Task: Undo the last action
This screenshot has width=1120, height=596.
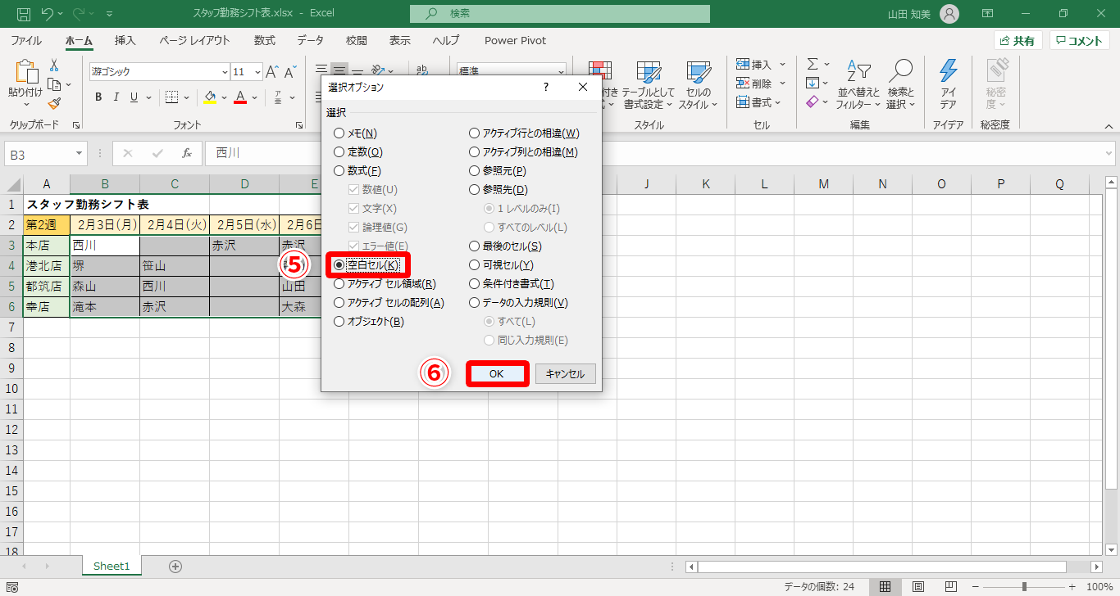Action: tap(47, 14)
